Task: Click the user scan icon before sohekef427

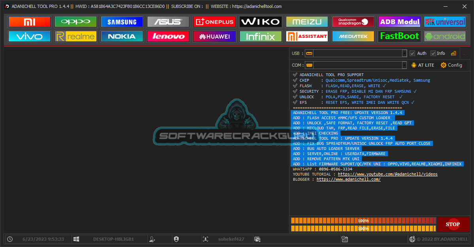Action: coord(206,239)
